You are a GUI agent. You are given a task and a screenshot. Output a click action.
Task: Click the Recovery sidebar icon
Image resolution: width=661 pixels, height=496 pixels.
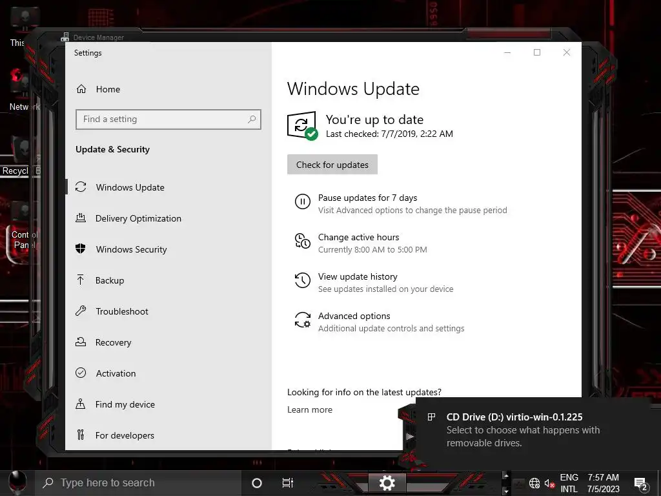tap(81, 342)
